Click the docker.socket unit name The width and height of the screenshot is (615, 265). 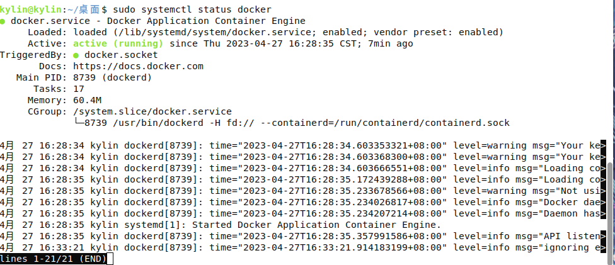click(x=118, y=55)
